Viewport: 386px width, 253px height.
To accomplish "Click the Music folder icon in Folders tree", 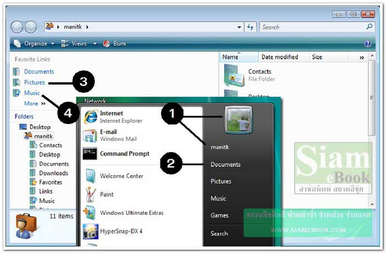I will tap(33, 200).
